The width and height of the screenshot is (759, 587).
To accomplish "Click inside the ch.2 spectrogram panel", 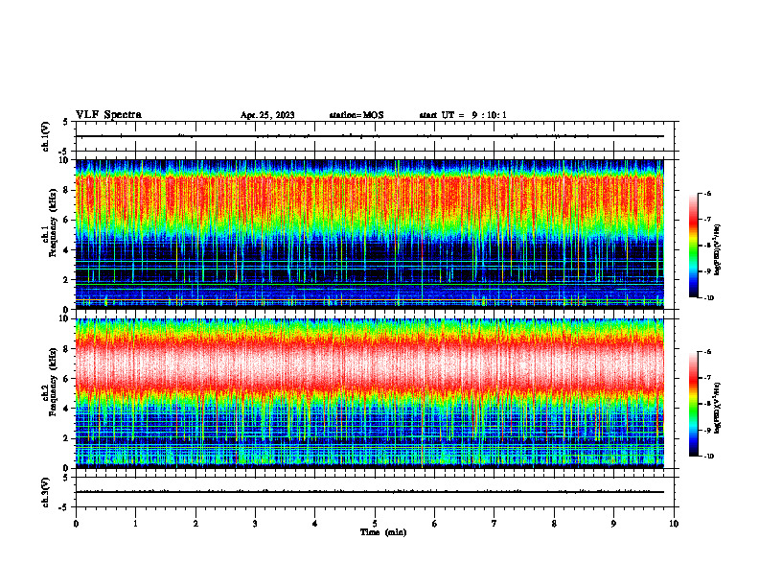I will (370, 393).
